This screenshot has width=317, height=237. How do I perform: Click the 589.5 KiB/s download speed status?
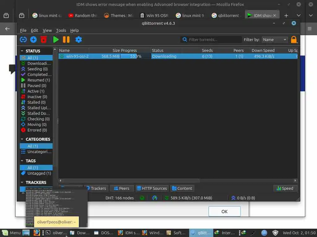pos(189,198)
